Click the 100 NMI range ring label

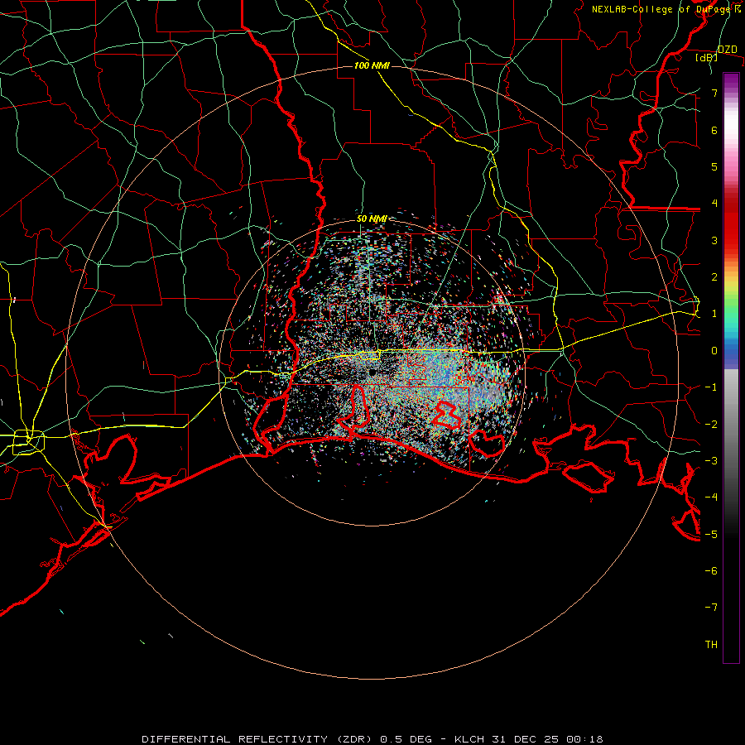[372, 65]
